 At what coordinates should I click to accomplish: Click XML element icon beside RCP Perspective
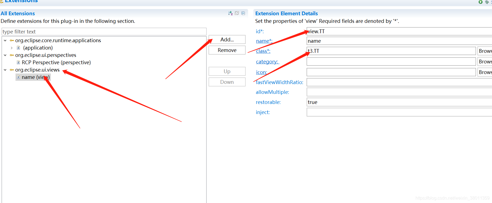(19, 63)
